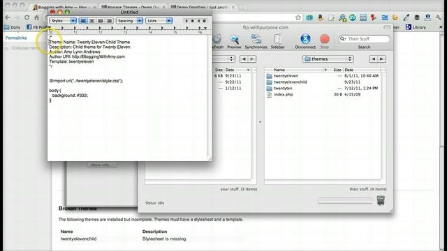Click the red Stop icon
Viewport: 447px width, 251px height.
(x=324, y=39)
